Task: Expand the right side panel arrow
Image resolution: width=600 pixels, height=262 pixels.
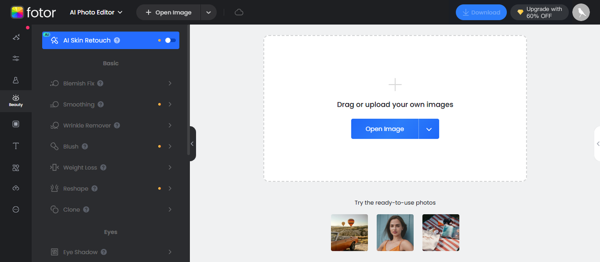Action: click(598, 144)
